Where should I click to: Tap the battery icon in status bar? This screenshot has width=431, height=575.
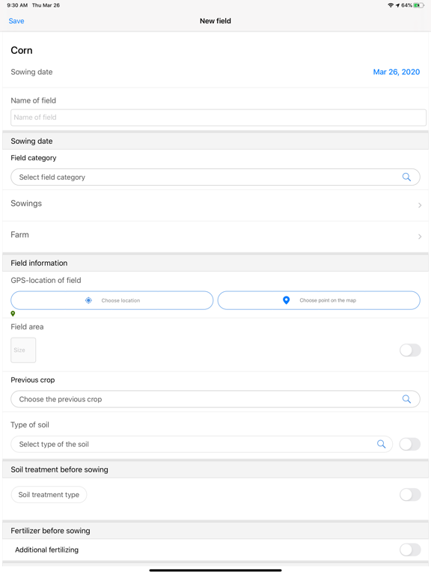[419, 5]
